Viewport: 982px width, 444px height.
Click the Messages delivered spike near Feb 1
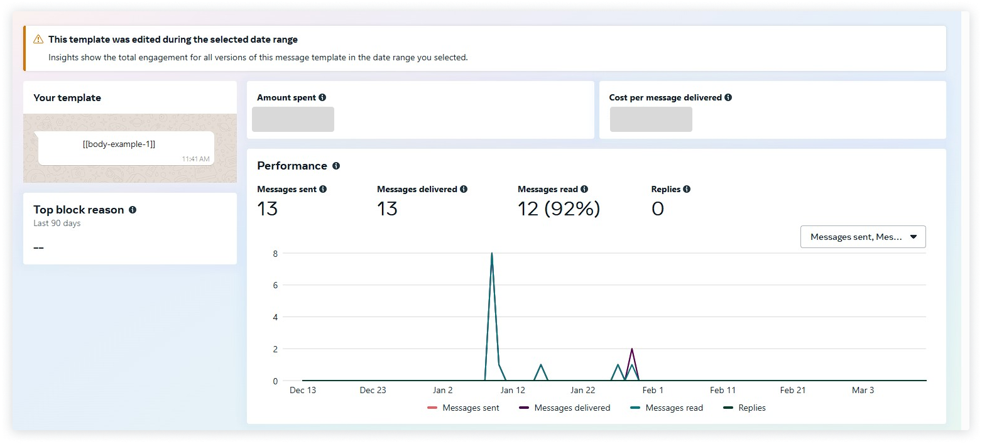(x=631, y=350)
